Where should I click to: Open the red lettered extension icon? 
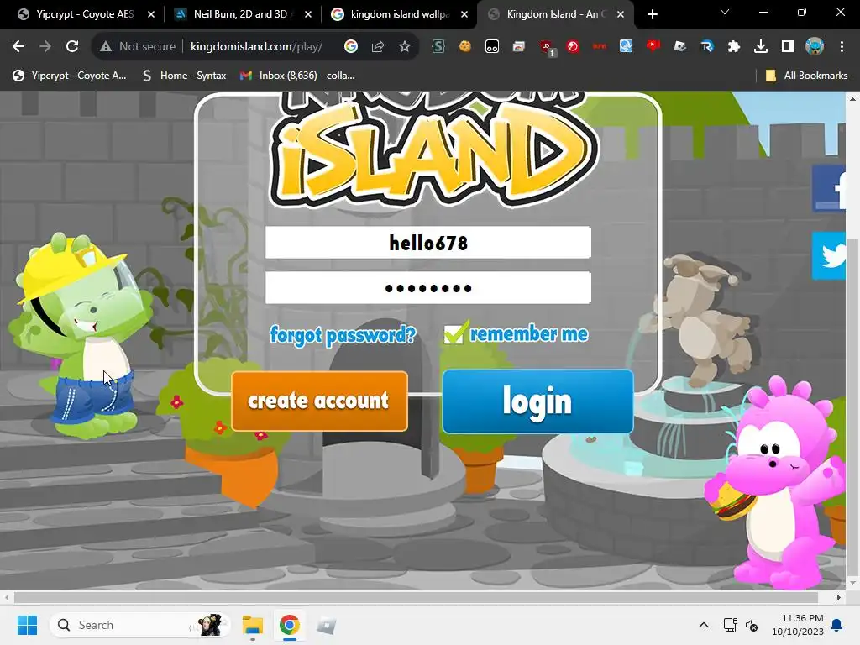pos(600,47)
